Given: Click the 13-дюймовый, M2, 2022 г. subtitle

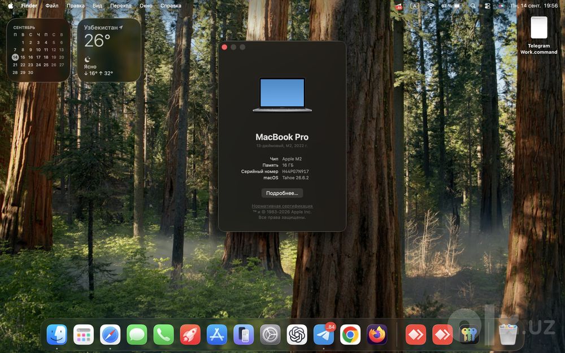Looking at the screenshot, I should 282,146.
